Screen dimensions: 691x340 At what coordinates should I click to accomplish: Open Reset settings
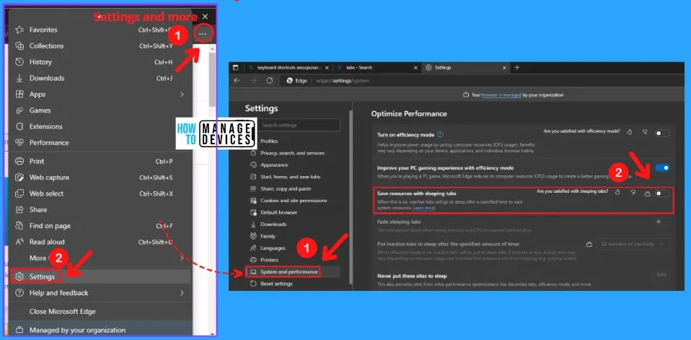(x=276, y=284)
